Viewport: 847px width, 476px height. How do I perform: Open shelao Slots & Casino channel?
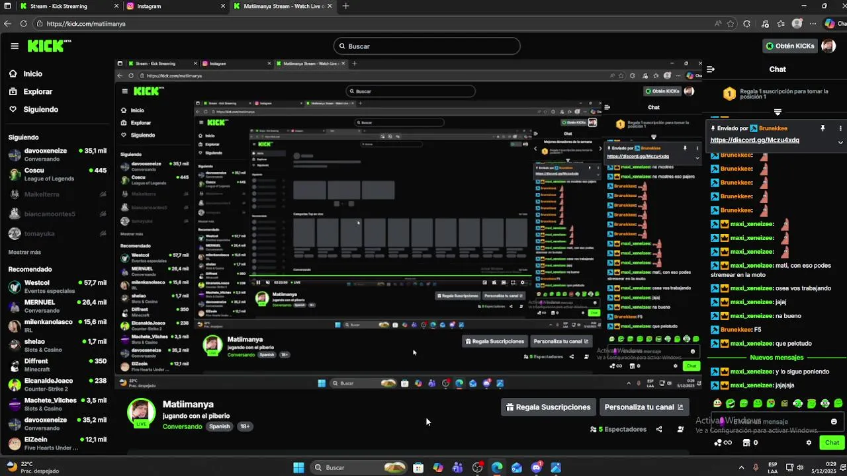tap(58, 346)
